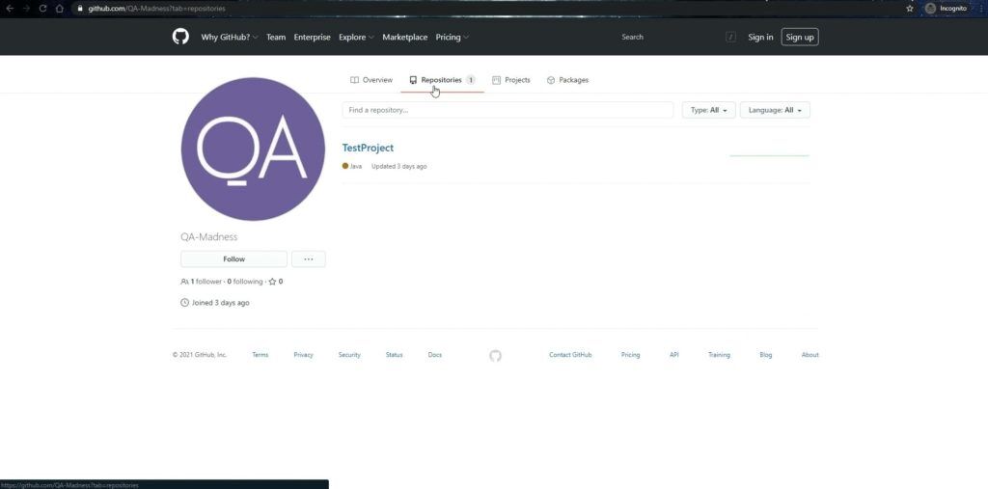This screenshot has height=489, width=988.
Task: Open the Incognito profile icon
Action: tap(930, 8)
